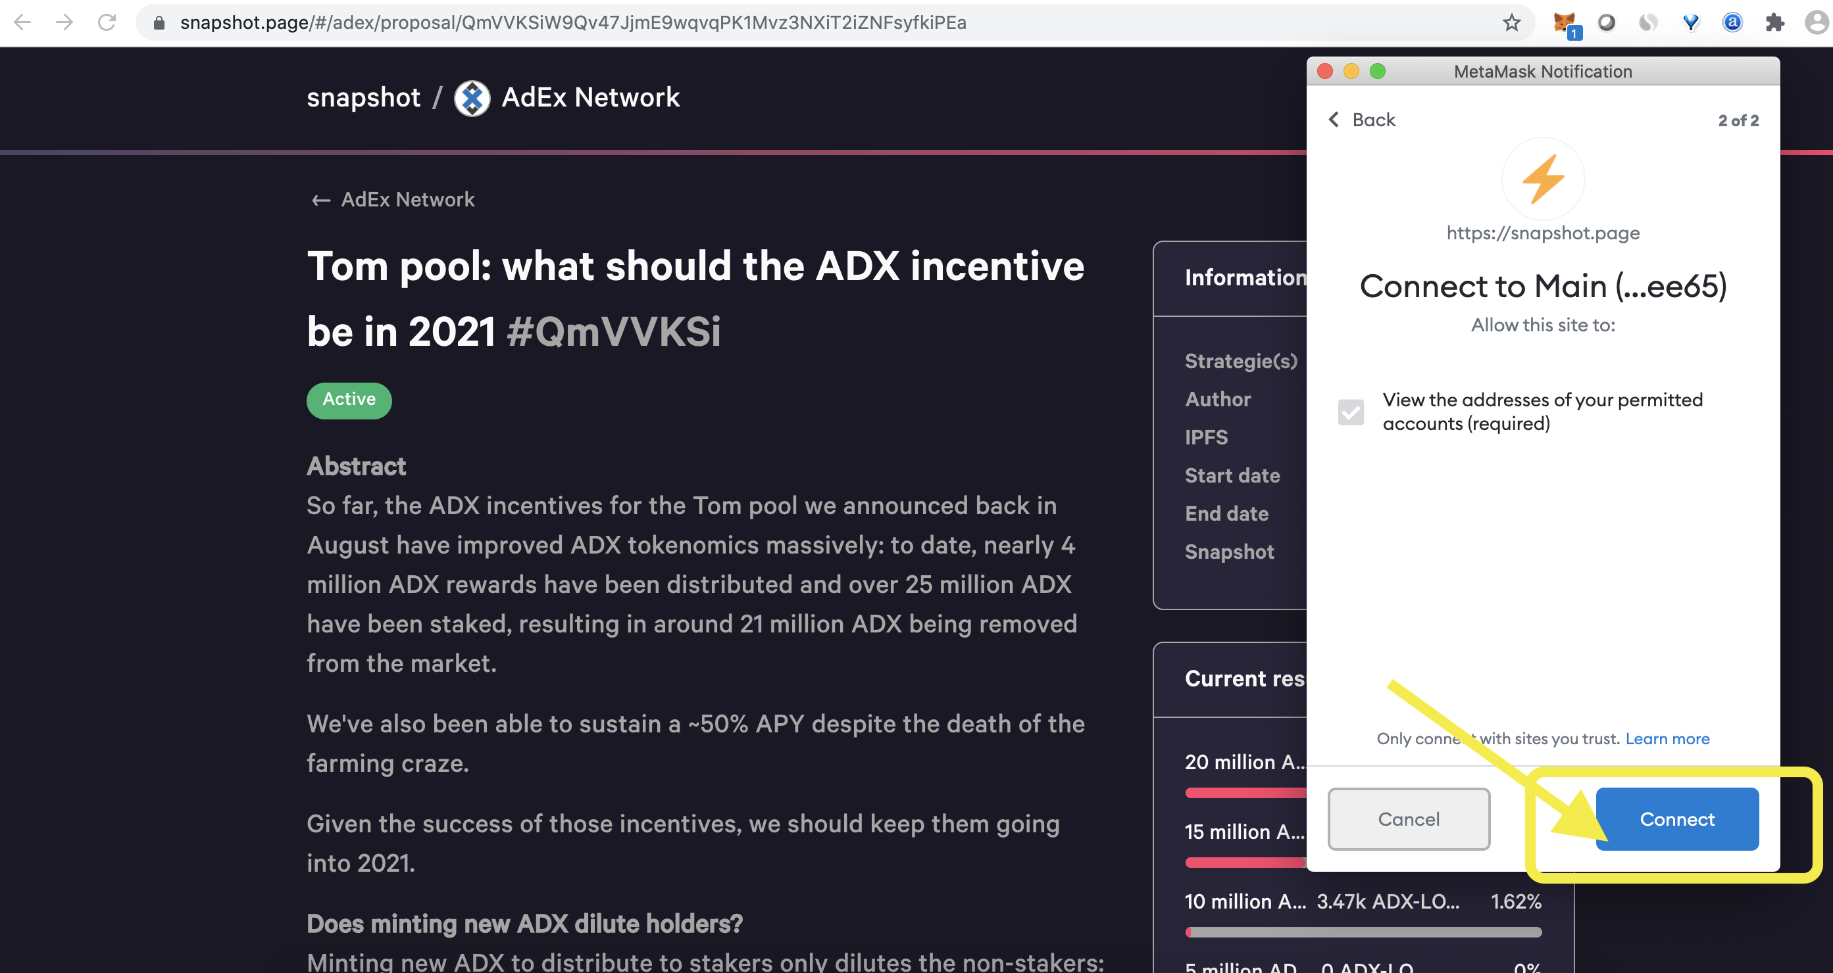Go to the snapshot home link

364,97
